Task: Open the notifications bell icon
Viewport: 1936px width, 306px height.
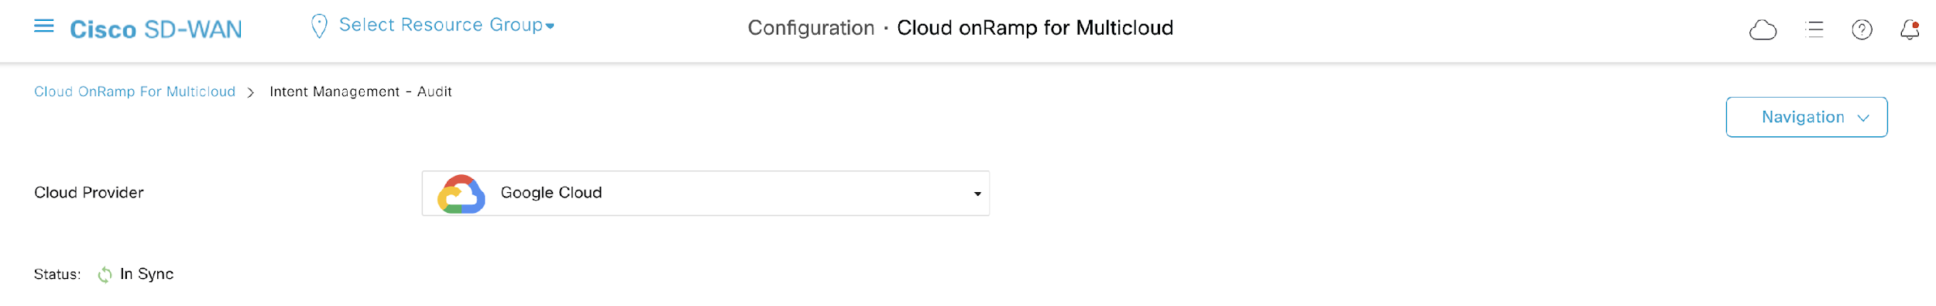Action: click(x=1910, y=30)
